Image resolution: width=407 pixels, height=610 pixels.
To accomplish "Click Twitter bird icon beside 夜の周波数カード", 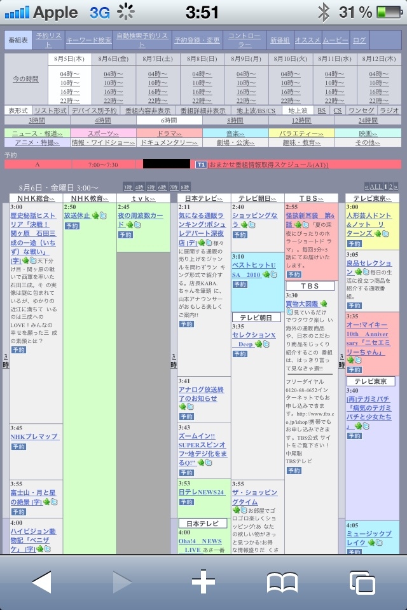I will coord(137,224).
